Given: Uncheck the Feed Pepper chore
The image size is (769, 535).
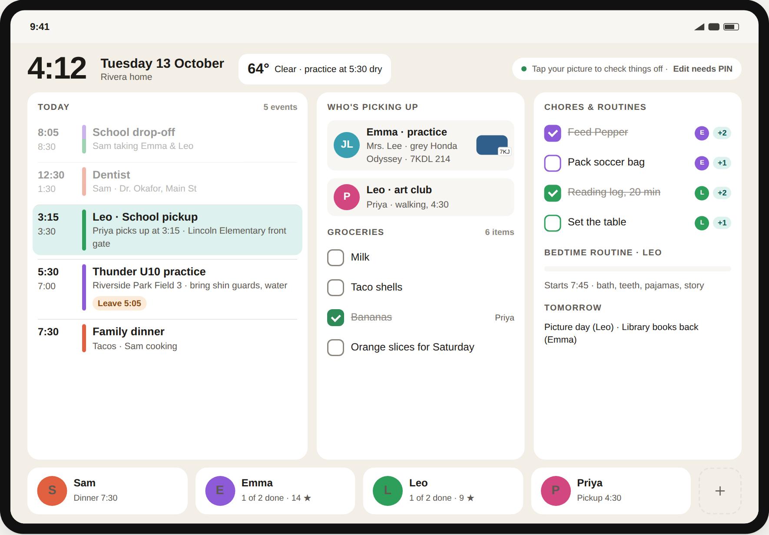Looking at the screenshot, I should tap(553, 133).
